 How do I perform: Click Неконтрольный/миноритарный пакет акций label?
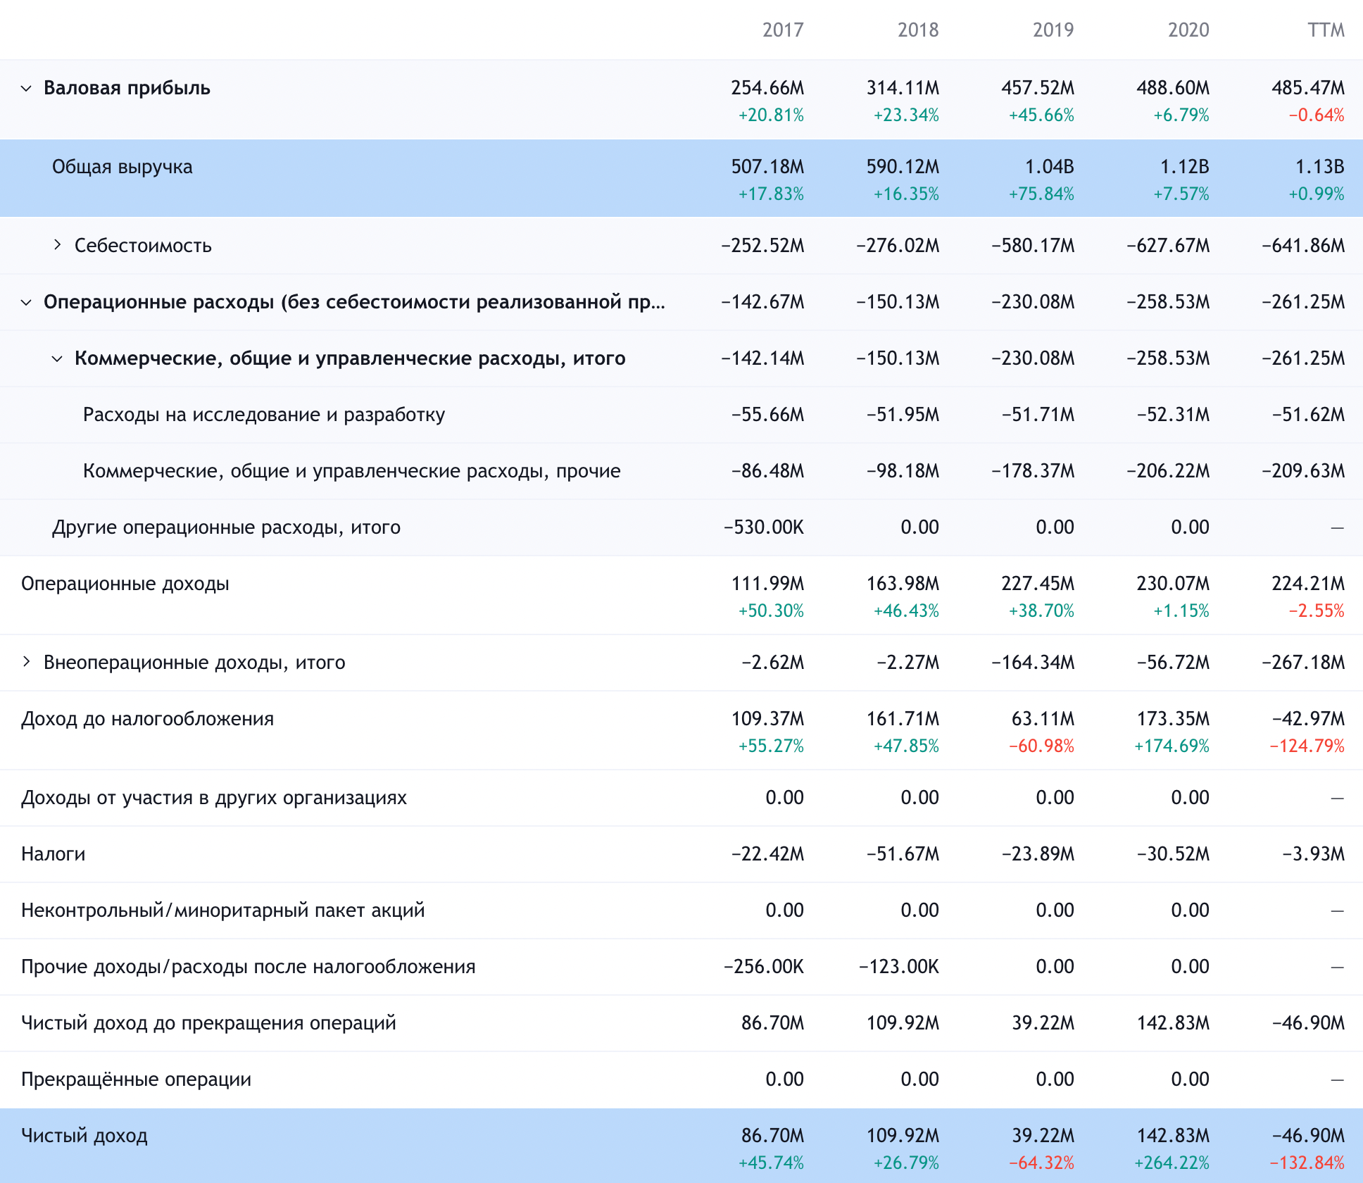(223, 910)
